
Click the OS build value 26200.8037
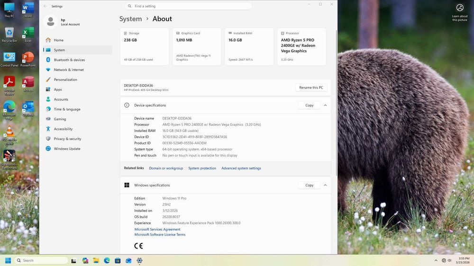pyautogui.click(x=171, y=217)
